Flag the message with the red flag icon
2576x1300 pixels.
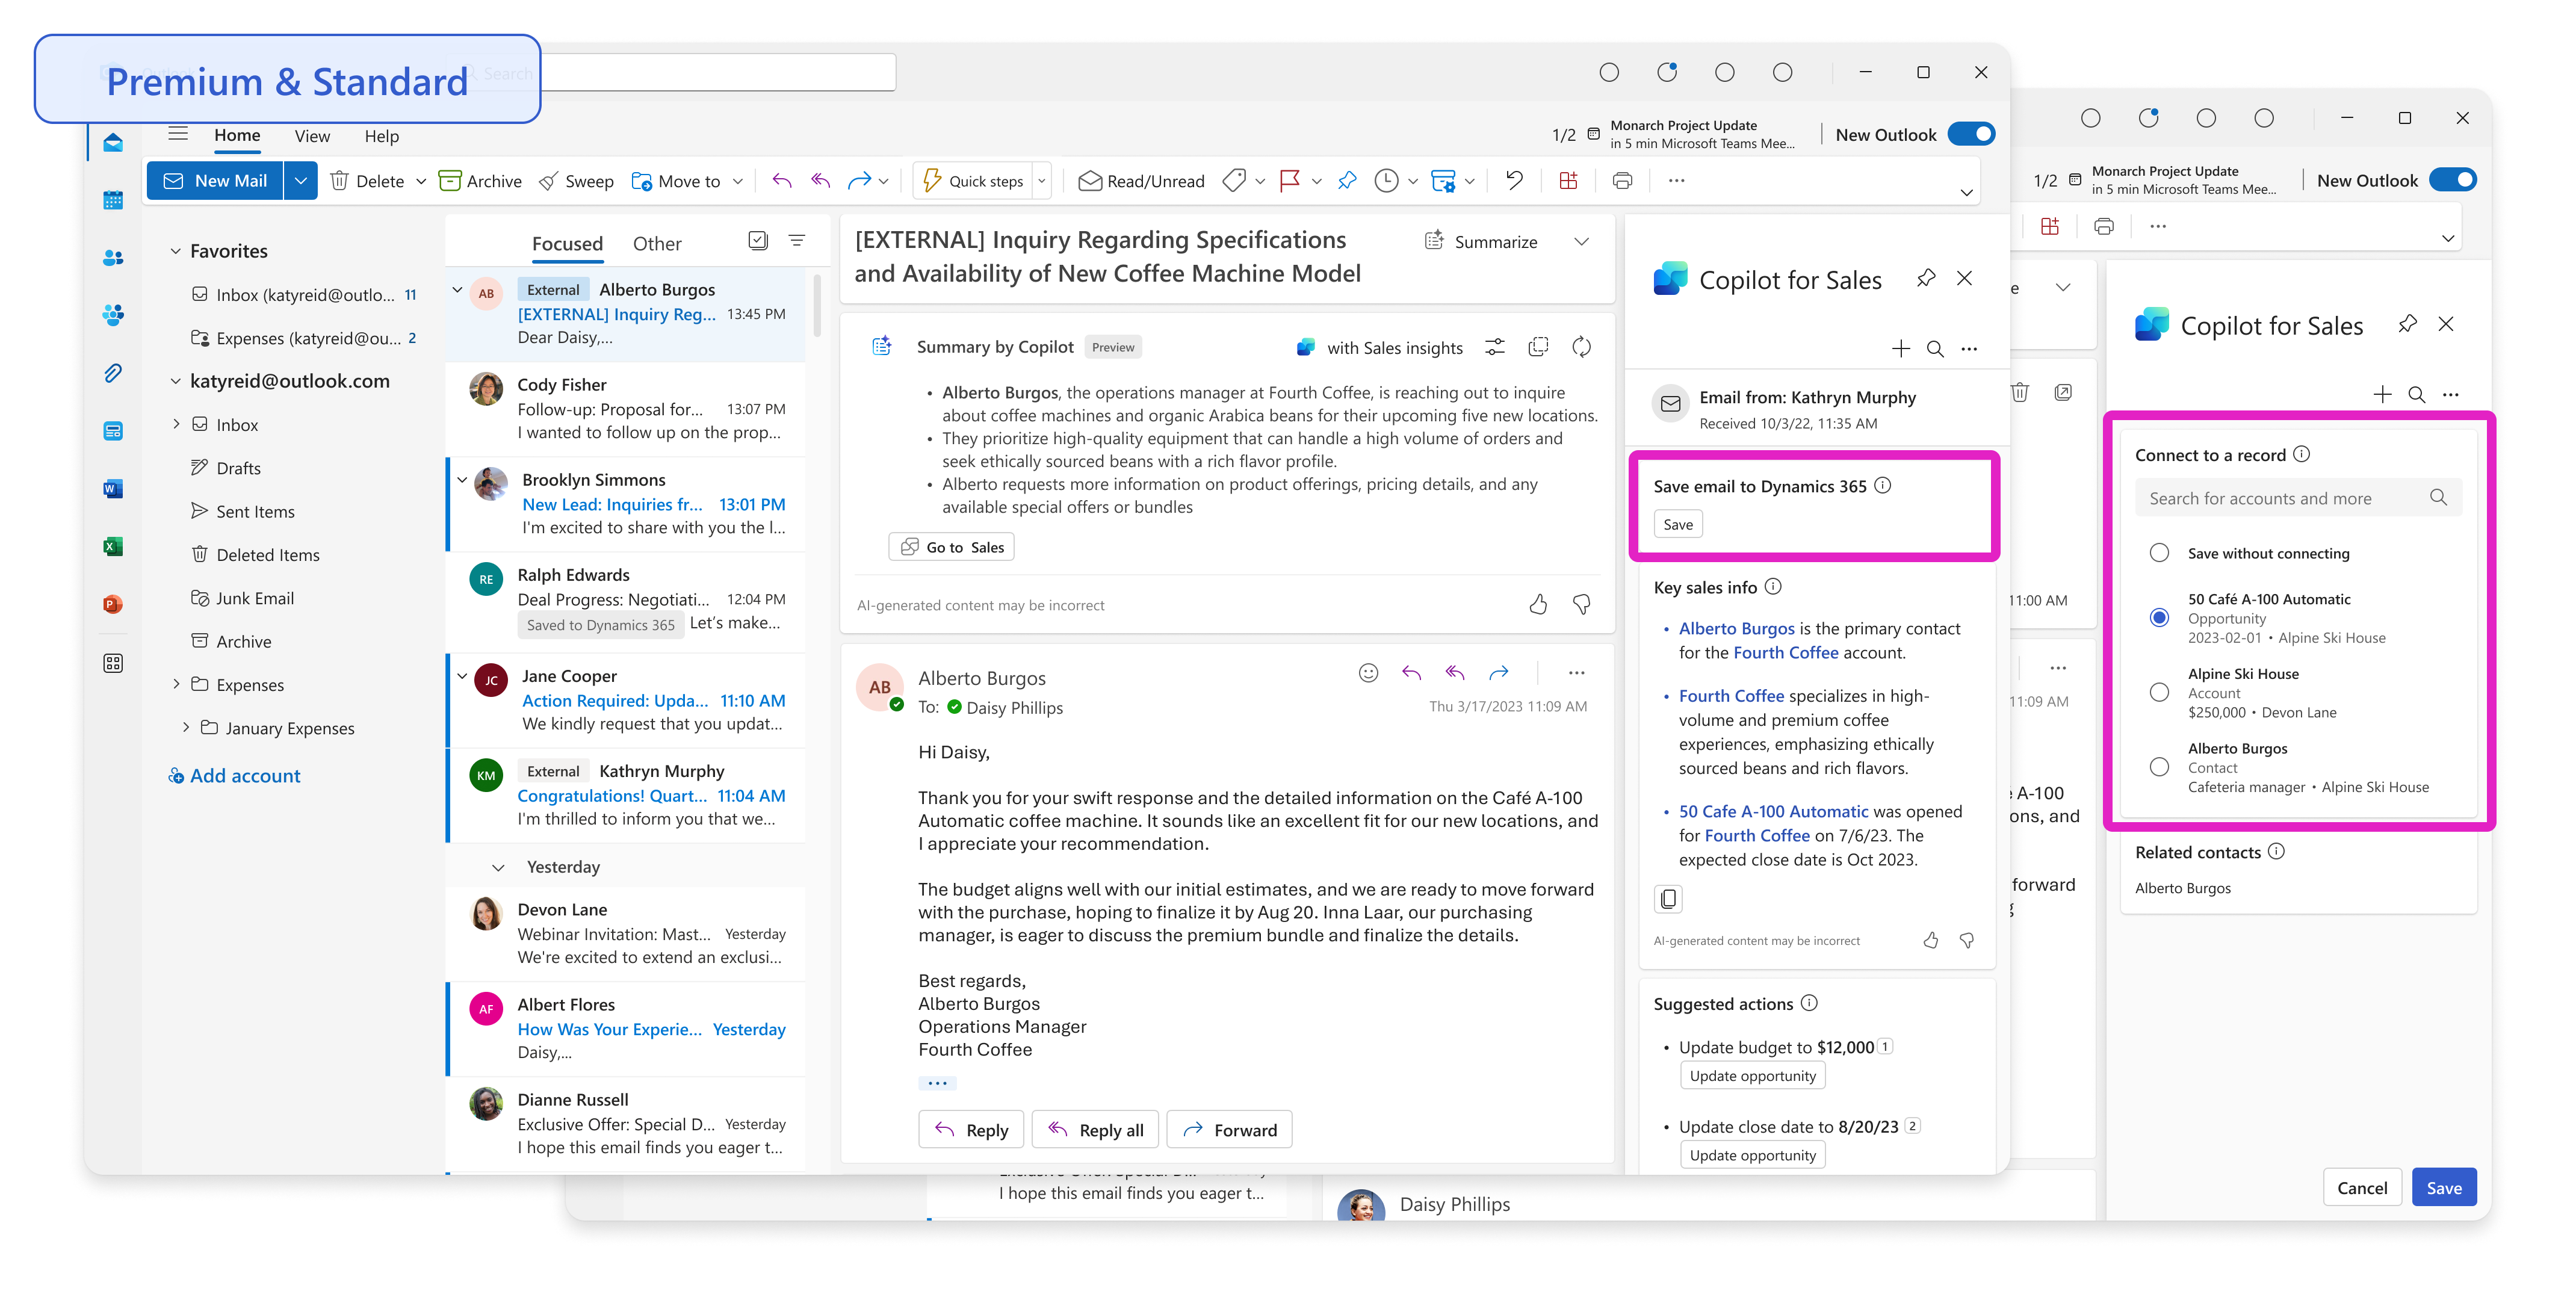pos(1290,180)
